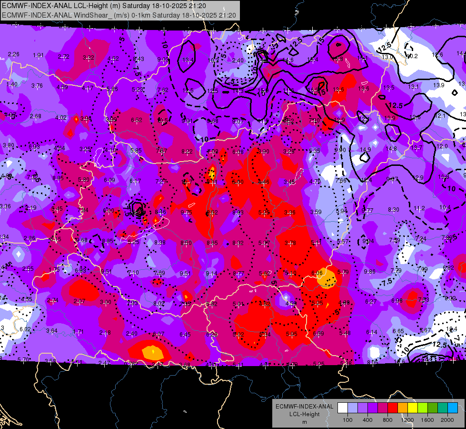Click the grid value 6.52

(x=137, y=120)
